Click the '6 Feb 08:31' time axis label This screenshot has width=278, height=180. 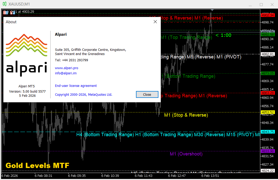coord(44,176)
